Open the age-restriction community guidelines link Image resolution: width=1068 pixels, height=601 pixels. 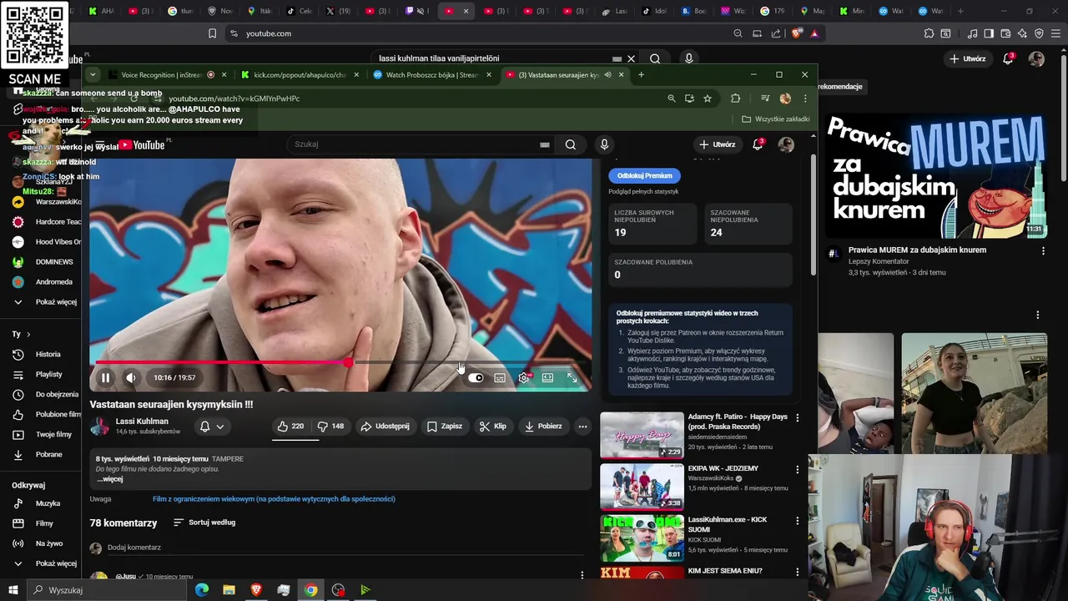coord(274,499)
